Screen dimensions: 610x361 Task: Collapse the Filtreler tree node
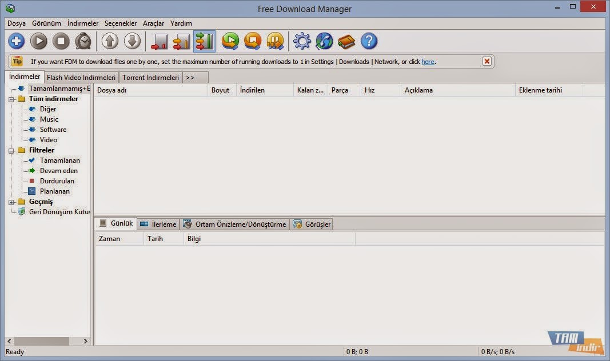point(11,150)
